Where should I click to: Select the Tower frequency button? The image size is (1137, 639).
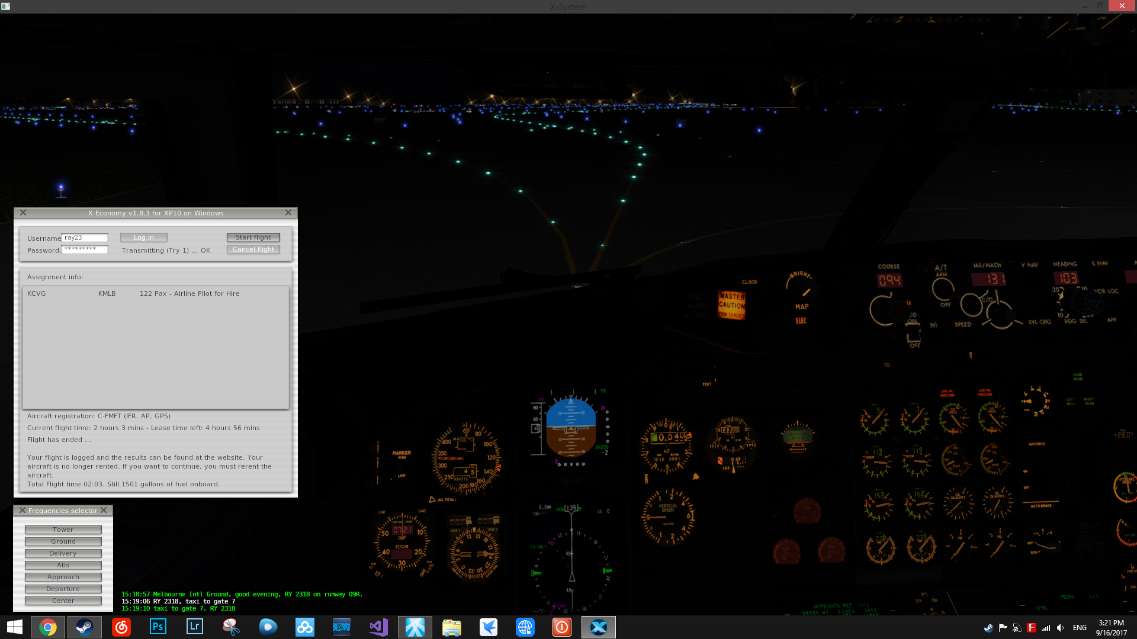point(62,530)
